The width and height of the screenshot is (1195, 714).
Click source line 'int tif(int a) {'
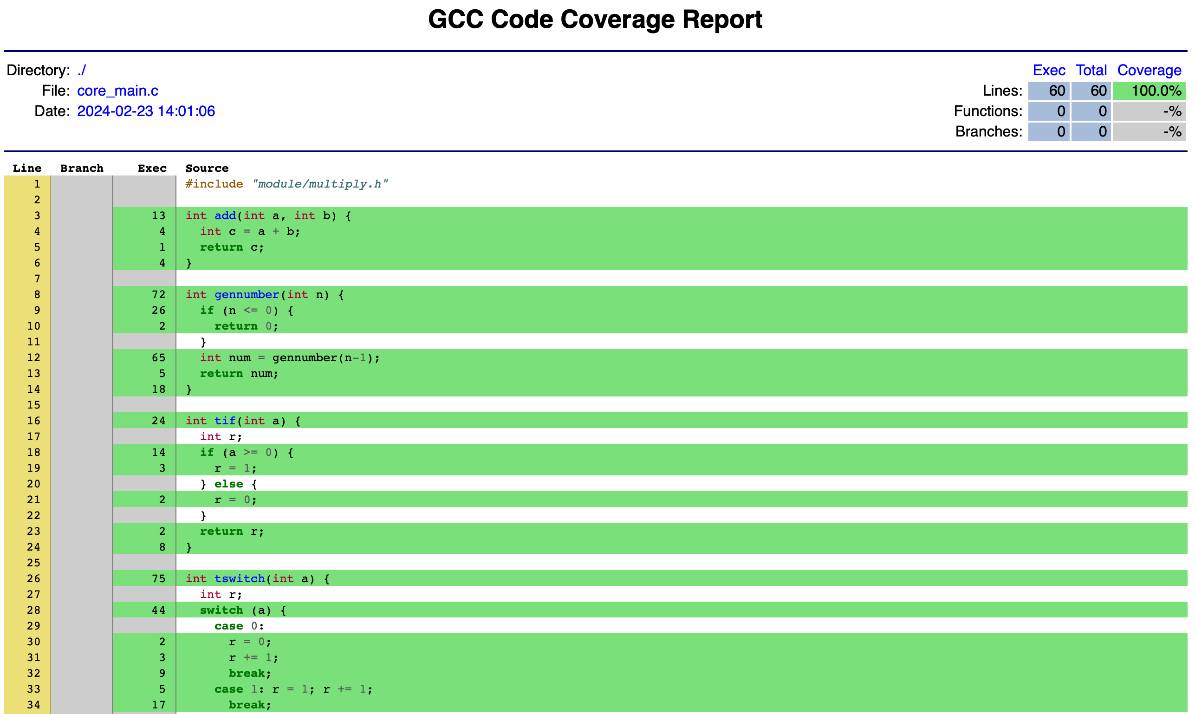click(x=243, y=421)
